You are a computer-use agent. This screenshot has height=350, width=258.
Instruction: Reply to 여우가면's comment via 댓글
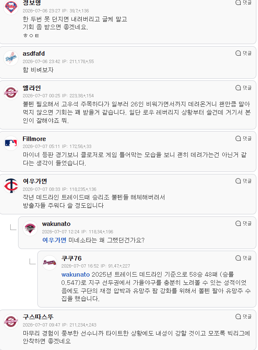pos(244,181)
